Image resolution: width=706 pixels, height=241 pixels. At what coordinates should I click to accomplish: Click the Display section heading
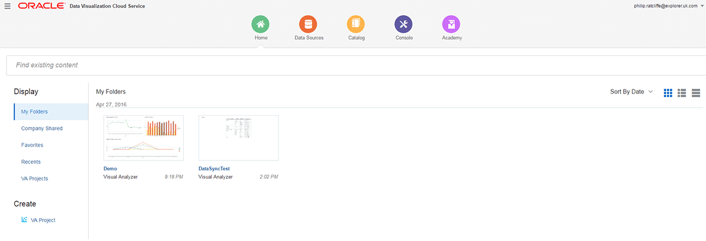click(x=26, y=92)
